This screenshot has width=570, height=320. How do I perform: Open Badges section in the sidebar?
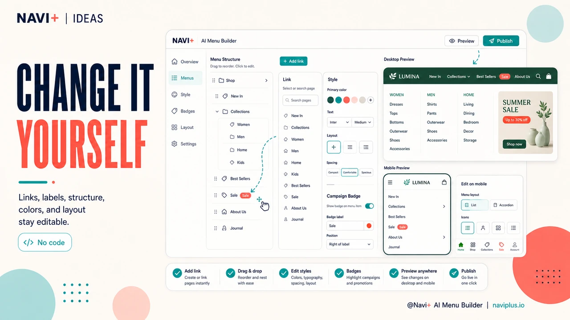tap(185, 111)
